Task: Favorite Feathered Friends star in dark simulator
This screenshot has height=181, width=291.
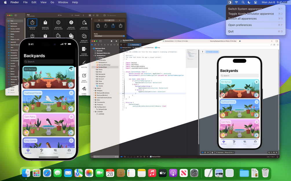Action: [x=71, y=93]
